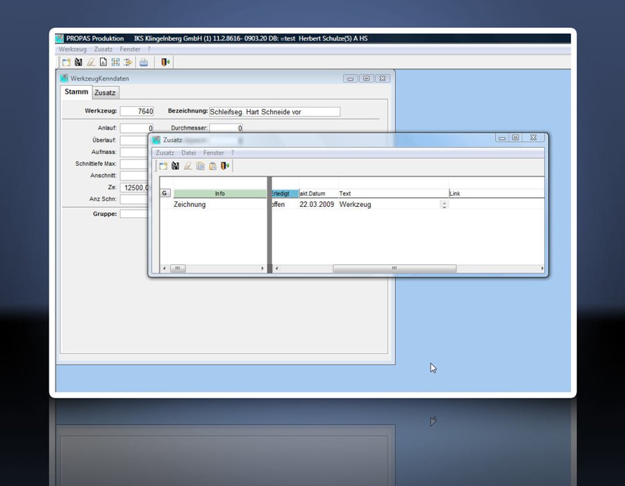625x486 pixels.
Task: Click the Anschnitt input field
Action: 134,175
